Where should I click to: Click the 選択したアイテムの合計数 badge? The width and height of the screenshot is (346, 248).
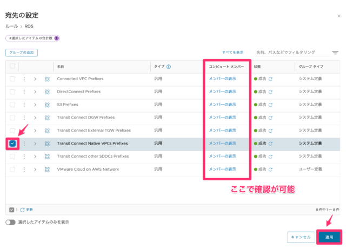32,38
